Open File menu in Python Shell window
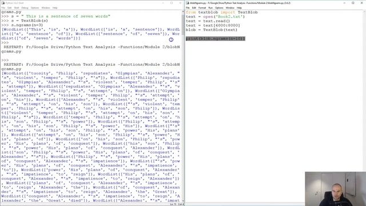The height and width of the screenshot is (206, 366). point(3,7)
